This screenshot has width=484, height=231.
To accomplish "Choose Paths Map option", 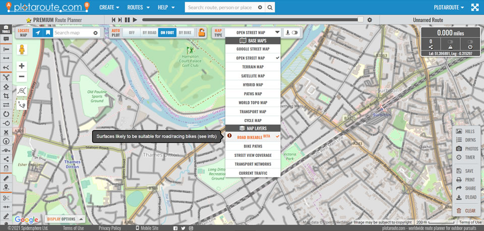I will pyautogui.click(x=253, y=94).
